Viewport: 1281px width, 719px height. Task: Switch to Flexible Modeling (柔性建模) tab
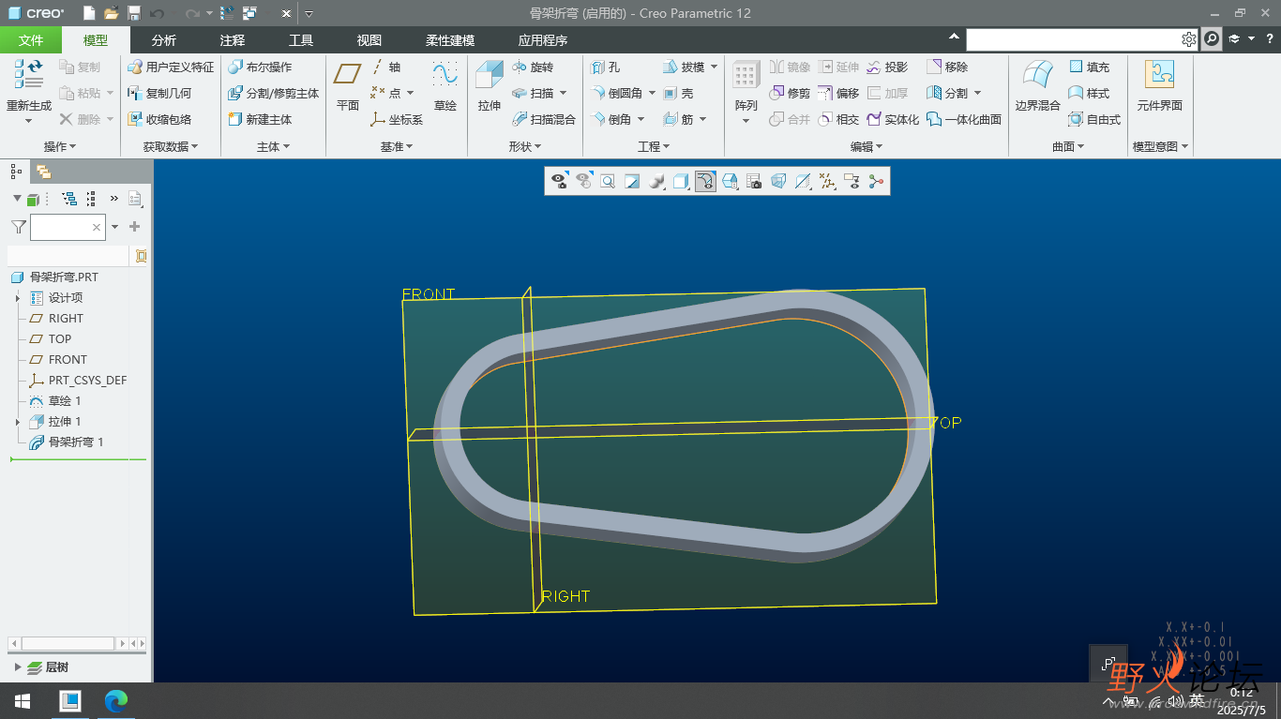(450, 40)
